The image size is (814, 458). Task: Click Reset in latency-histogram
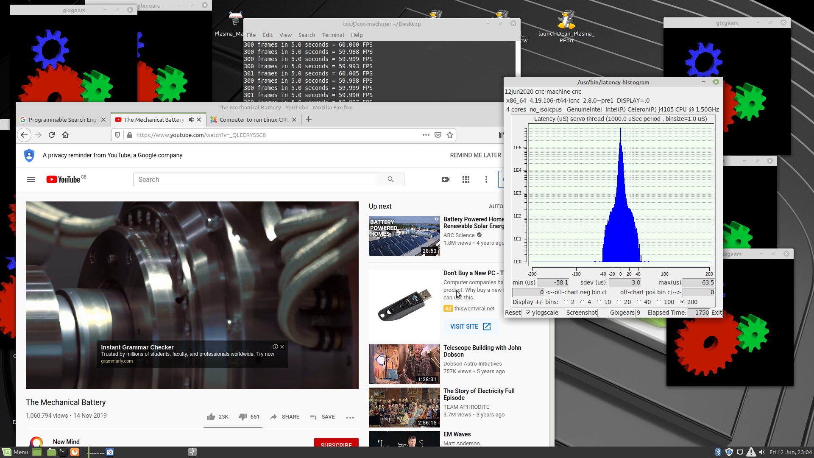(513, 313)
